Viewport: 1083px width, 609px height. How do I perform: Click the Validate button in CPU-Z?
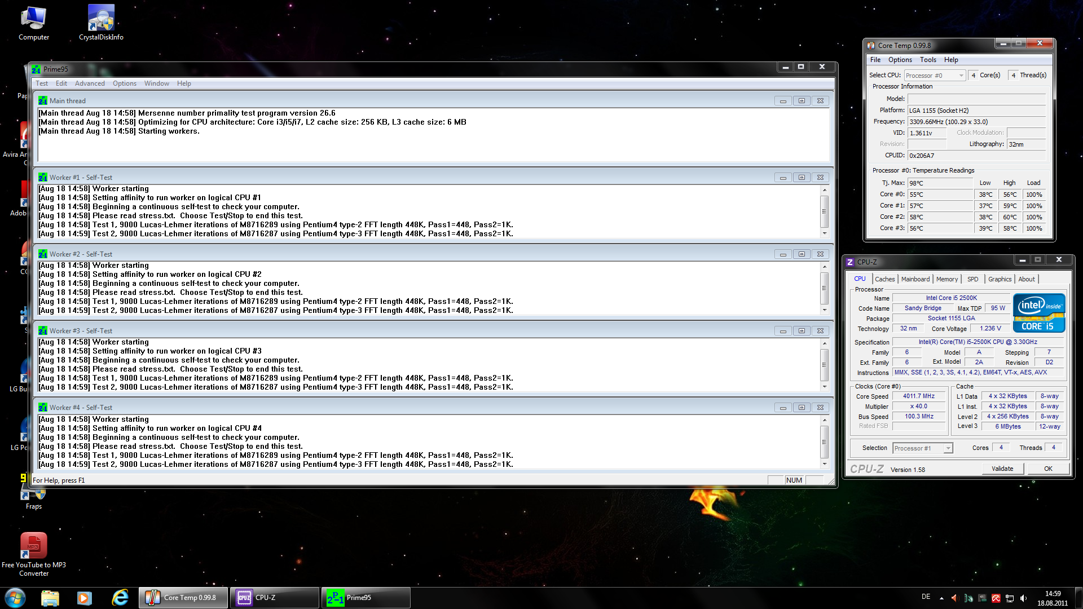coord(1002,469)
